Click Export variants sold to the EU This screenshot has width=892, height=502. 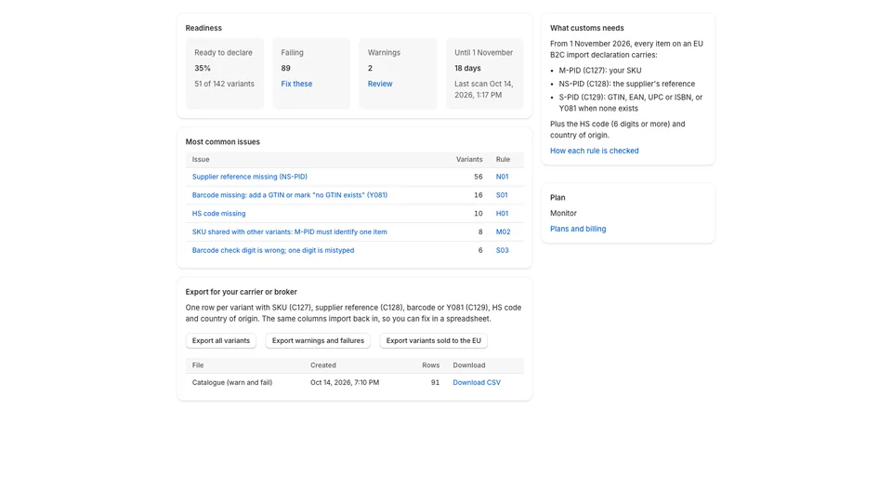tap(434, 340)
